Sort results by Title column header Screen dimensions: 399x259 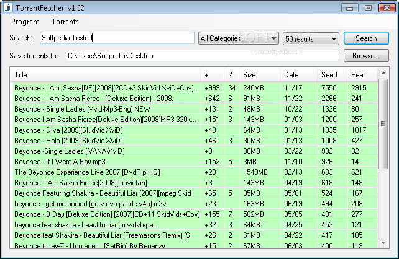coord(106,75)
